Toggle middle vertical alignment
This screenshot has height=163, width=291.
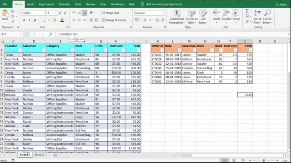(79, 13)
